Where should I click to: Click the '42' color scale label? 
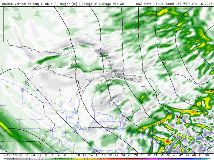pos(181,155)
